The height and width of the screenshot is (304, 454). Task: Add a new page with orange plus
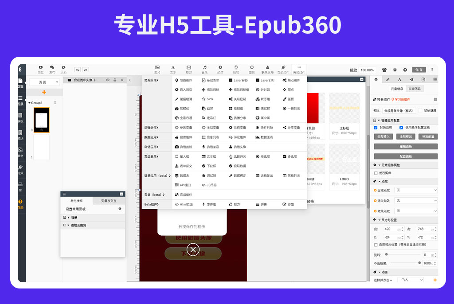click(44, 92)
